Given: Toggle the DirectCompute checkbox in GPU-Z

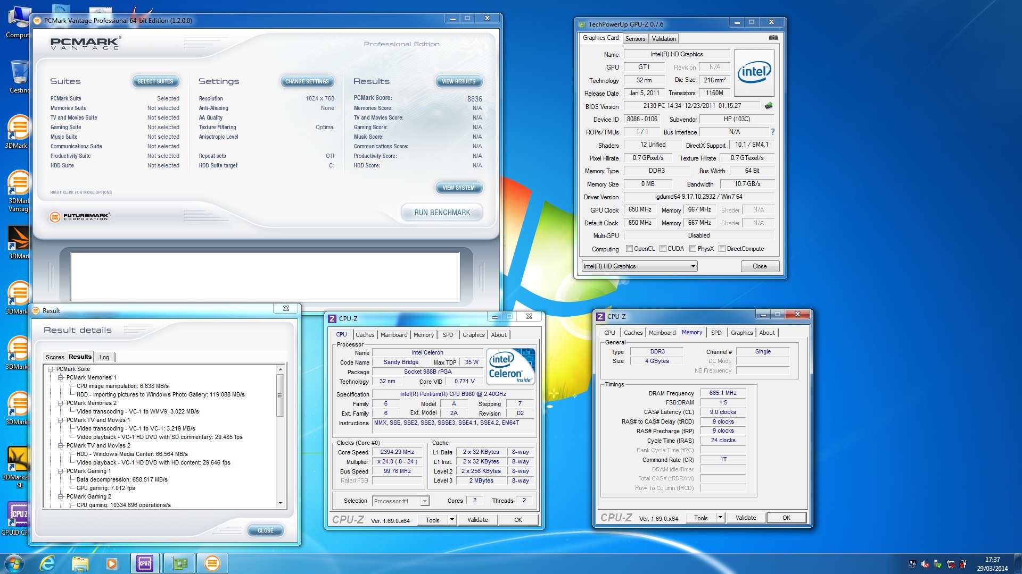Looking at the screenshot, I should coord(722,249).
